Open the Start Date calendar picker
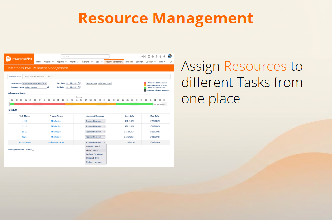This screenshot has height=220, width=332. click(x=79, y=83)
